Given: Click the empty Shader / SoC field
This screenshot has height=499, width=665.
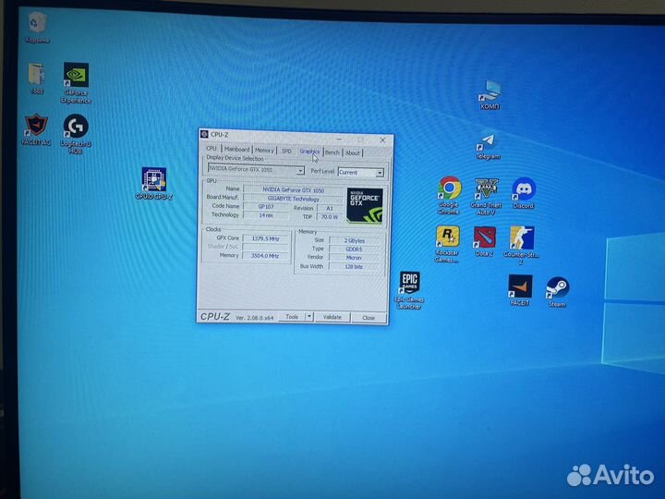Looking at the screenshot, I should tap(265, 247).
